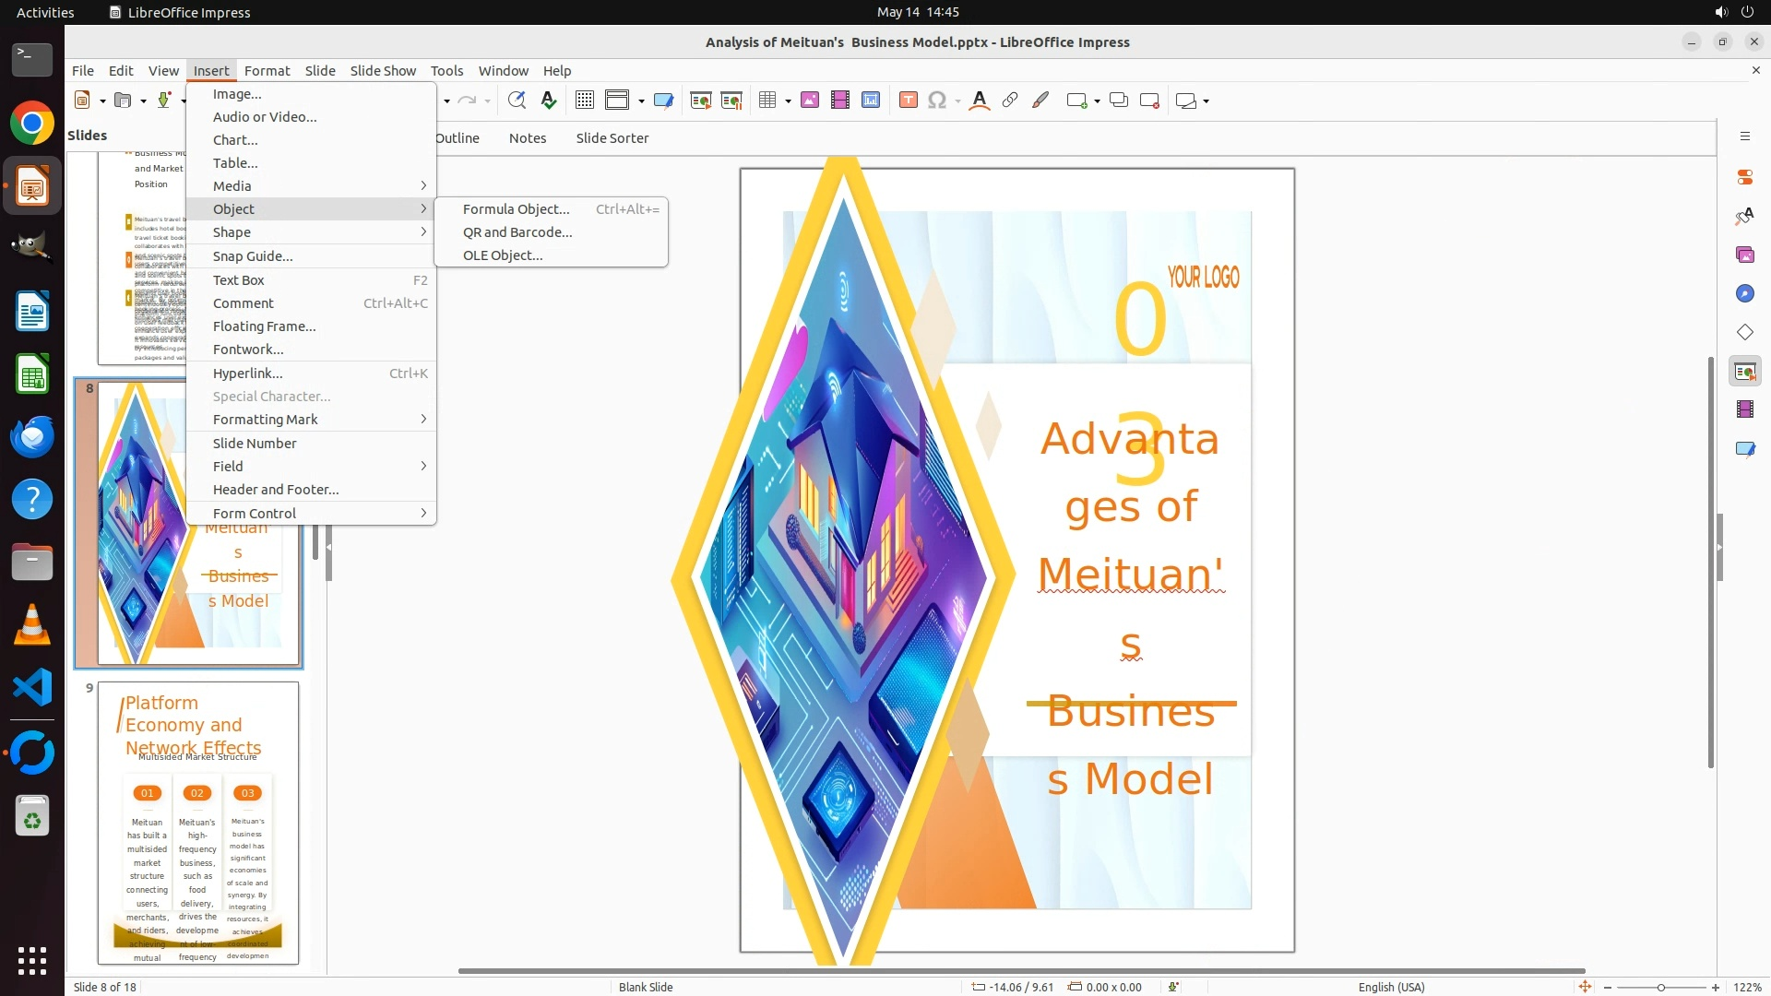Select slide 9 thumbnail

pos(198,823)
